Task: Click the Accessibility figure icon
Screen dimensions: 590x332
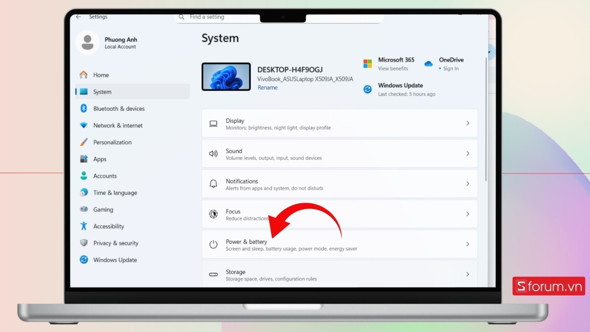Action: (84, 226)
